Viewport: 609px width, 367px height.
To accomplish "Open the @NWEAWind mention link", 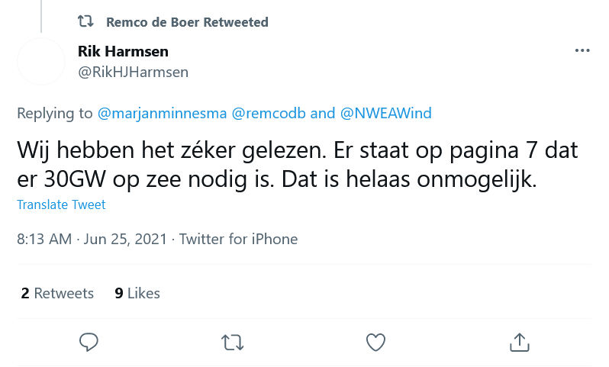I will coord(385,114).
